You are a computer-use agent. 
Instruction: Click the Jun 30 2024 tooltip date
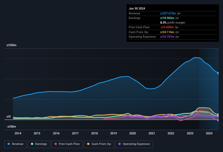click(x=137, y=8)
